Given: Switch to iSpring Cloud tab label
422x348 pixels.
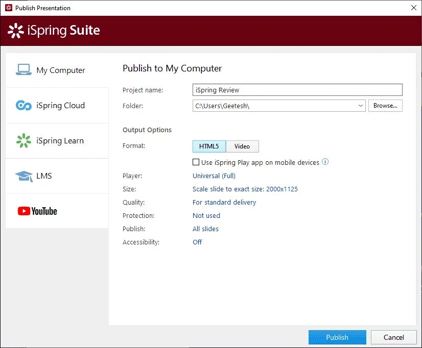Looking at the screenshot, I should (61, 105).
